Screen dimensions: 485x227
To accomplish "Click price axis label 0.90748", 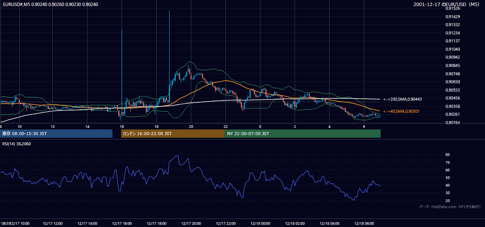I will coord(453,74).
